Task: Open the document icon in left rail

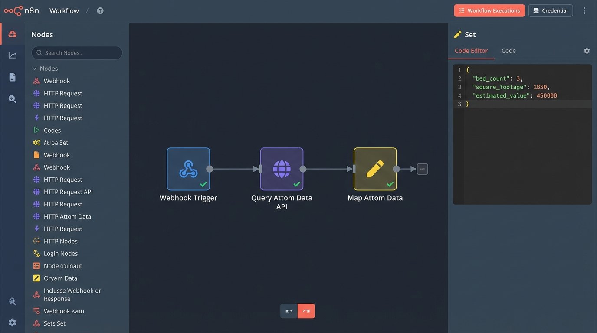Action: (x=12, y=76)
